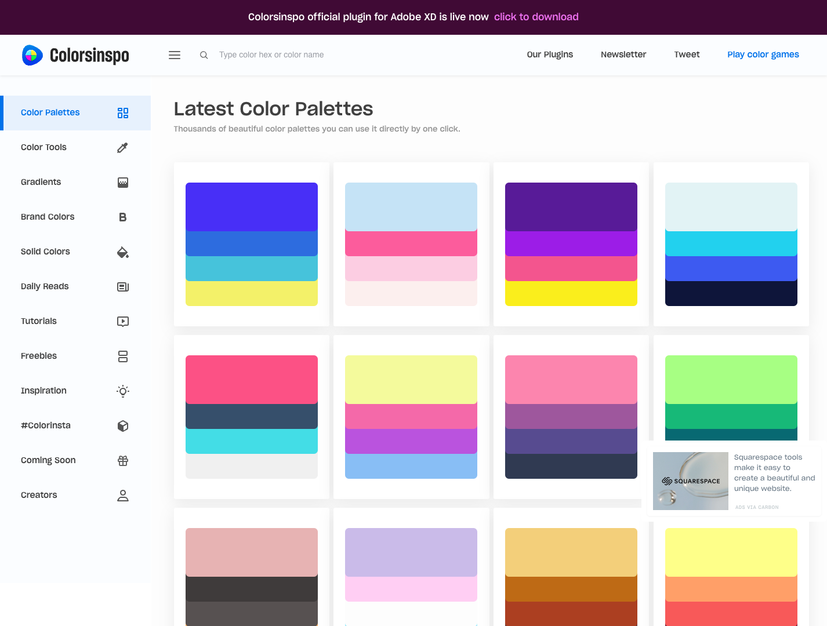Expand the Color Palettes grid view

click(122, 112)
